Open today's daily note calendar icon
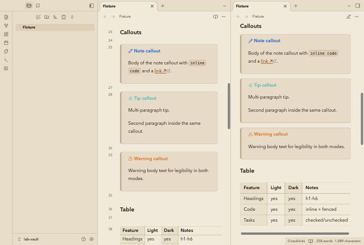 pos(6,43)
